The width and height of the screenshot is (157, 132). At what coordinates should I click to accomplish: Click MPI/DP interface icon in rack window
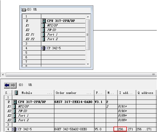pos(44,25)
